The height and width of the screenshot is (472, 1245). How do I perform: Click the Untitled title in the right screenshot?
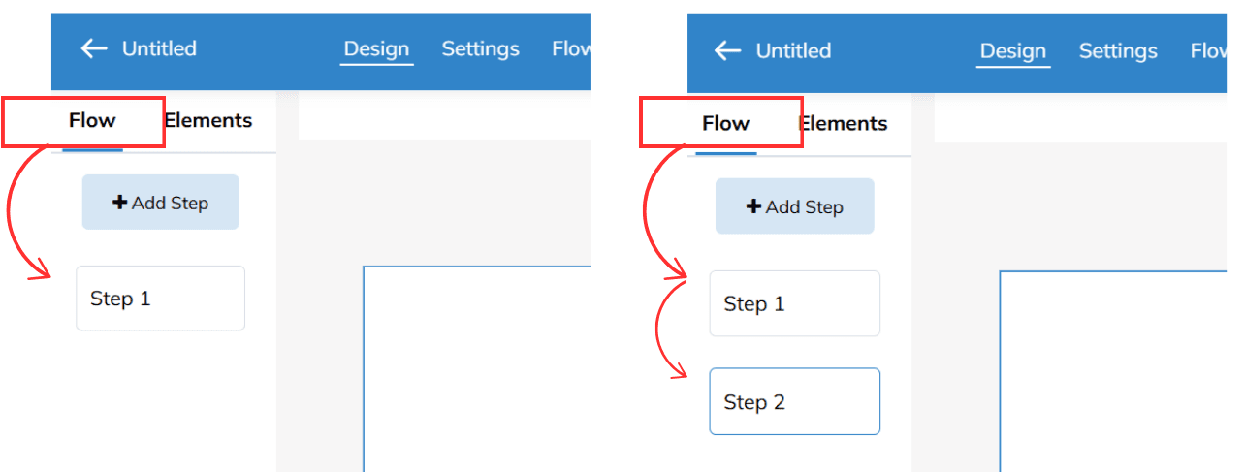click(793, 50)
